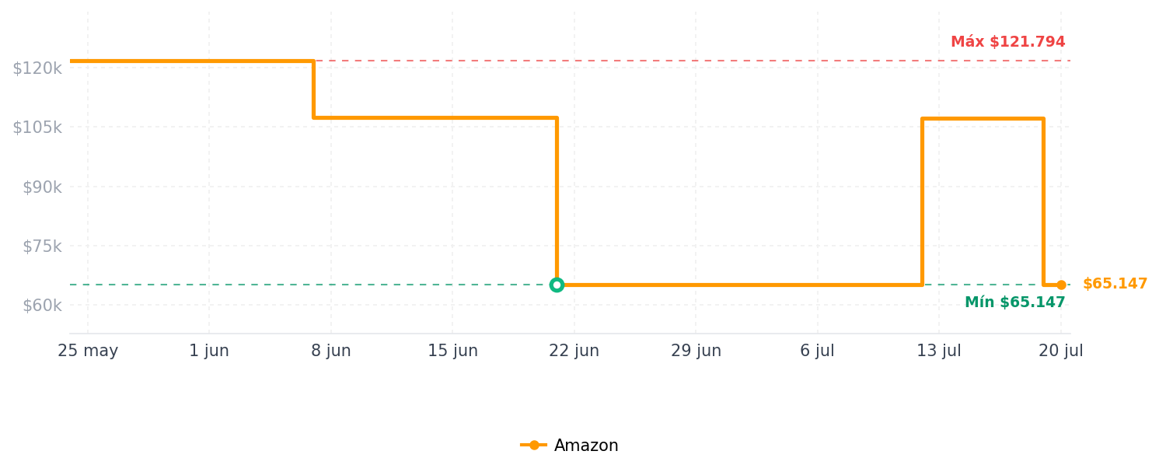Toggle the Amazon legend entry
Screen dimensions: 1159x472
(570, 446)
